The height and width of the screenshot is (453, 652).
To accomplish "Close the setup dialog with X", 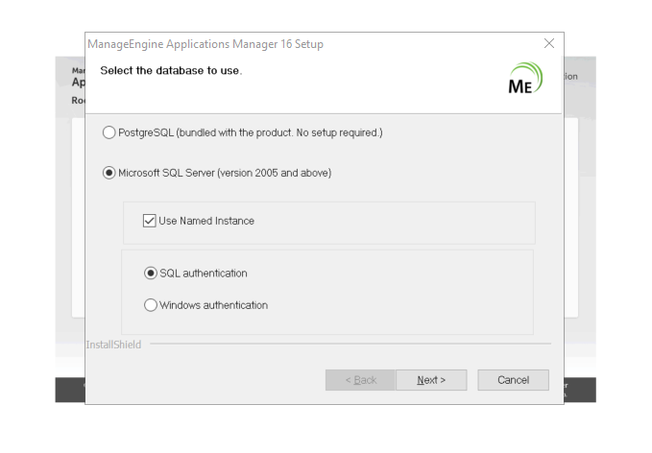I will [549, 43].
